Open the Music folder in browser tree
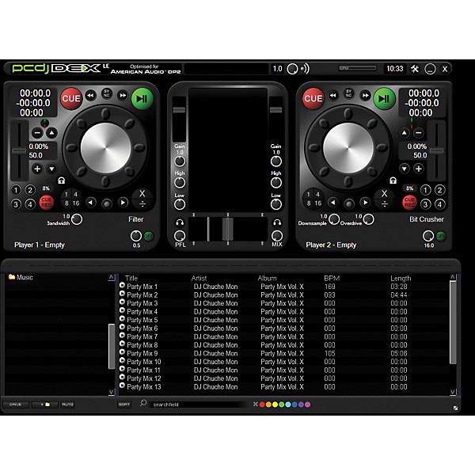475x475 pixels. (x=21, y=277)
